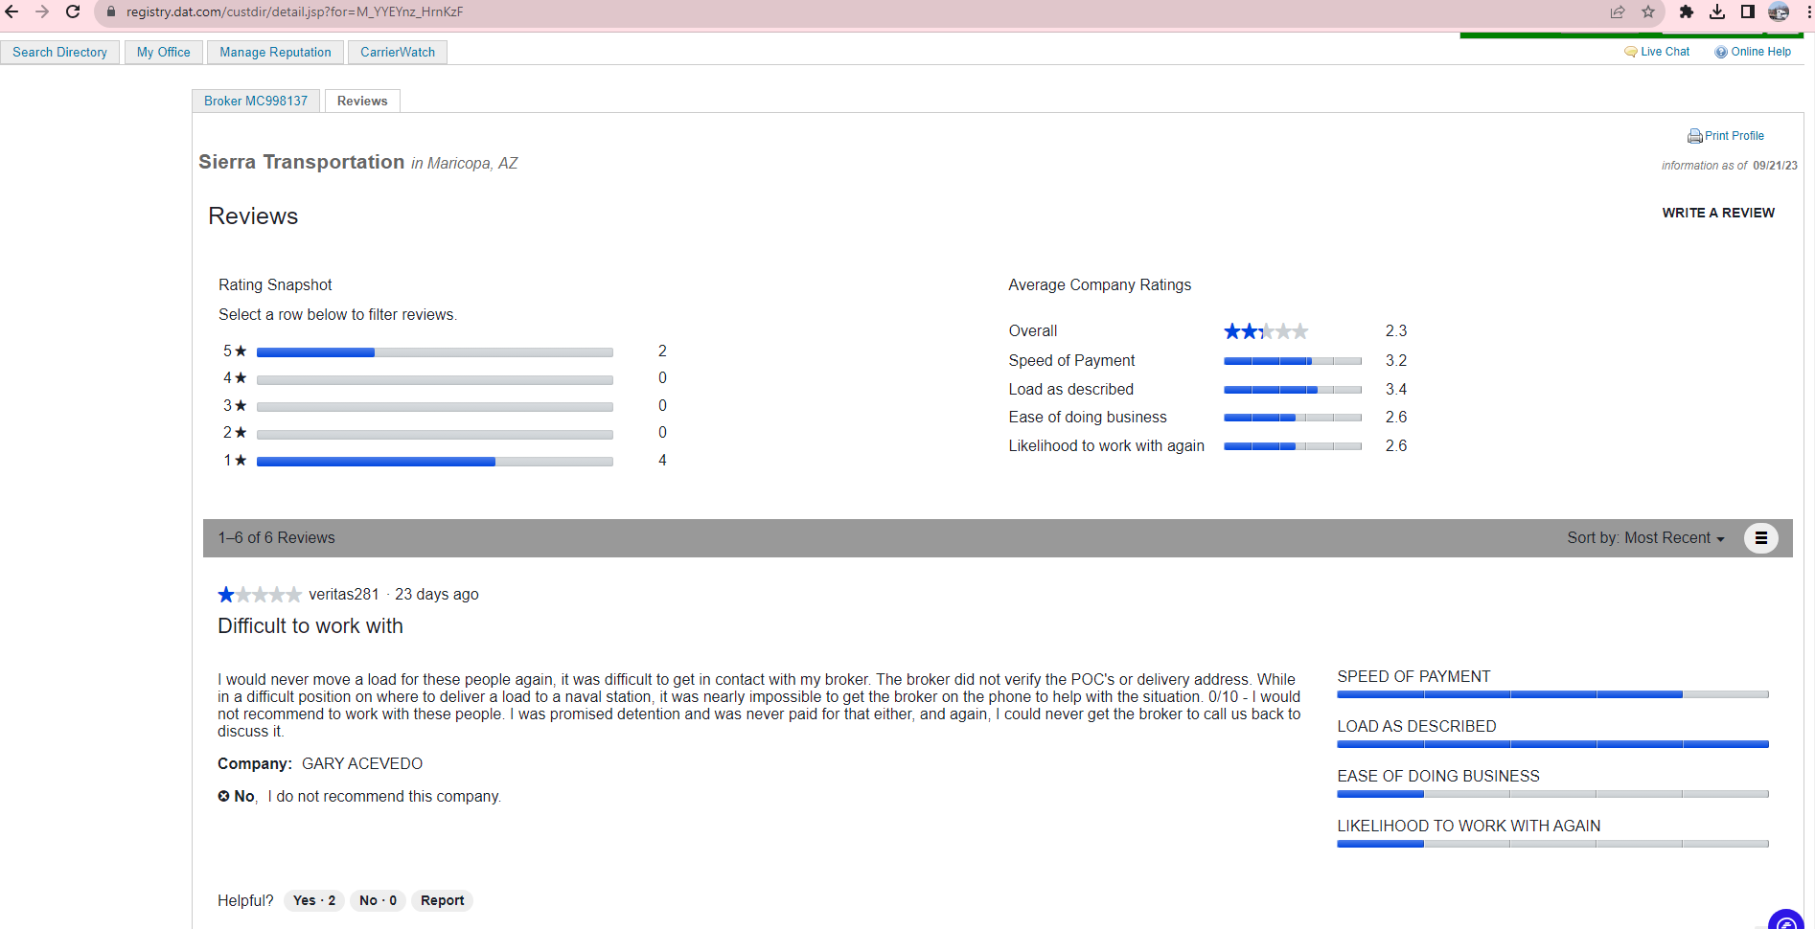This screenshot has height=929, width=1815.
Task: Toggle the browser side panel icon
Action: [x=1748, y=11]
